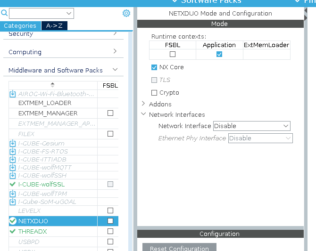This screenshot has height=251, width=316.
Task: Open the search box dropdown
Action: coord(69,14)
